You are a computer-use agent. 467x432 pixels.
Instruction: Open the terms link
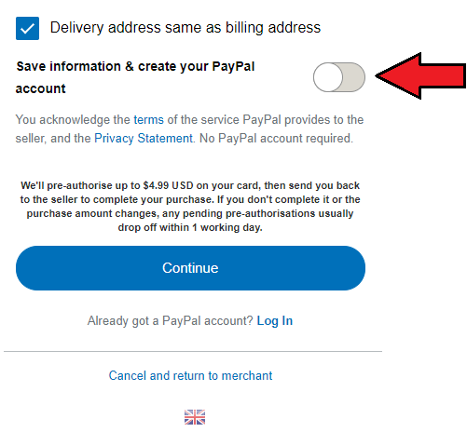tap(148, 120)
